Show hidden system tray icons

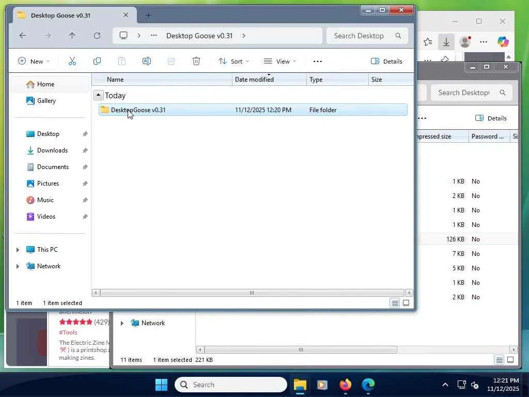coord(445,385)
